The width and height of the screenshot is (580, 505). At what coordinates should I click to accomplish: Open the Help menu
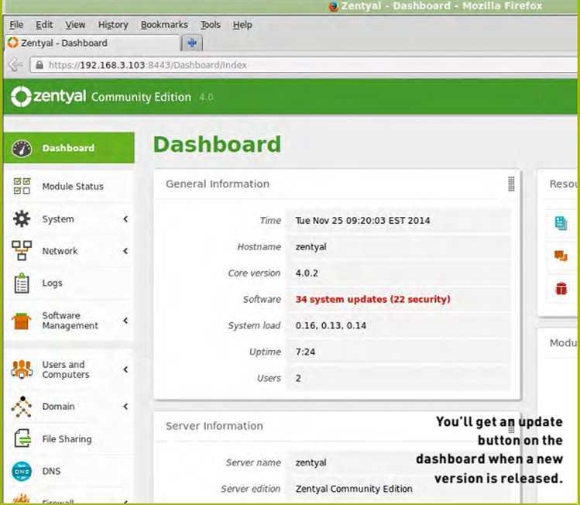pos(242,25)
